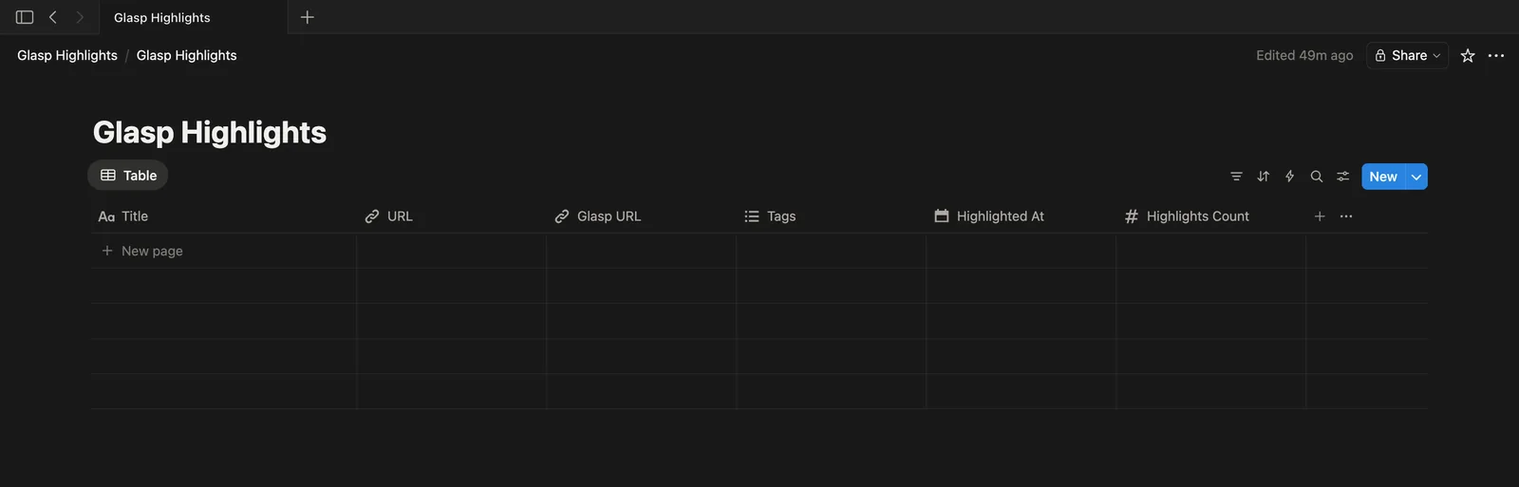Open property options three-dot icon in header
Screen dimensions: 1519x487
tap(1346, 216)
